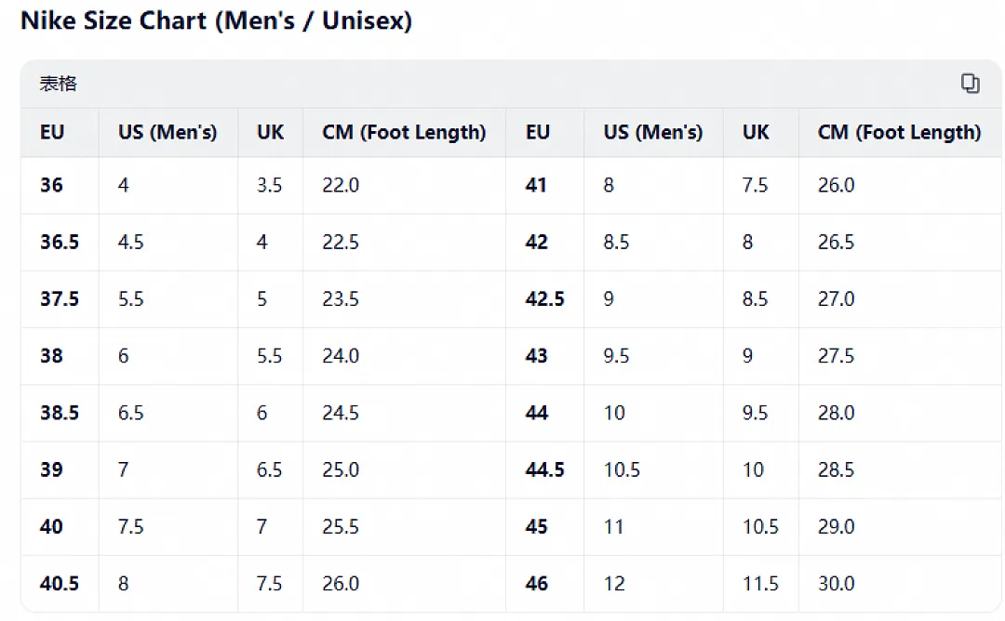Select the EU size 36.5 cell
The width and height of the screenshot is (1005, 621).
[60, 242]
